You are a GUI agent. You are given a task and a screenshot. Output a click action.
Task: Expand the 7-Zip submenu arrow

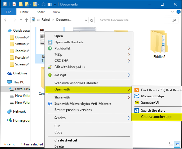pos(129,54)
